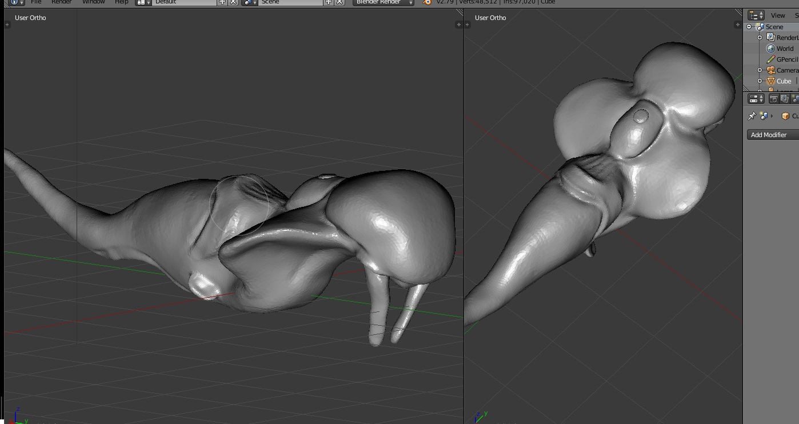Click the Cube mesh icon in Outliner
Image resolution: width=799 pixels, height=424 pixels.
pos(770,81)
